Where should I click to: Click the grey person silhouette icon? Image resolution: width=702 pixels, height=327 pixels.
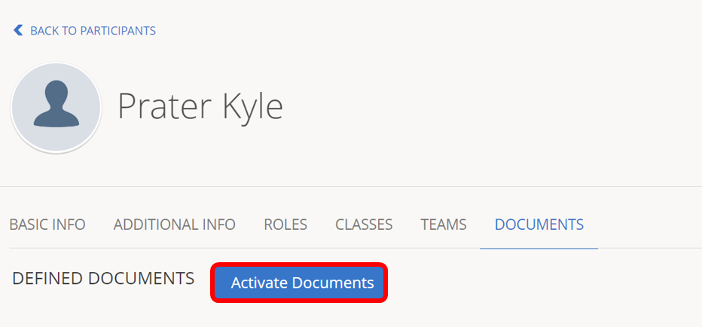(56, 105)
